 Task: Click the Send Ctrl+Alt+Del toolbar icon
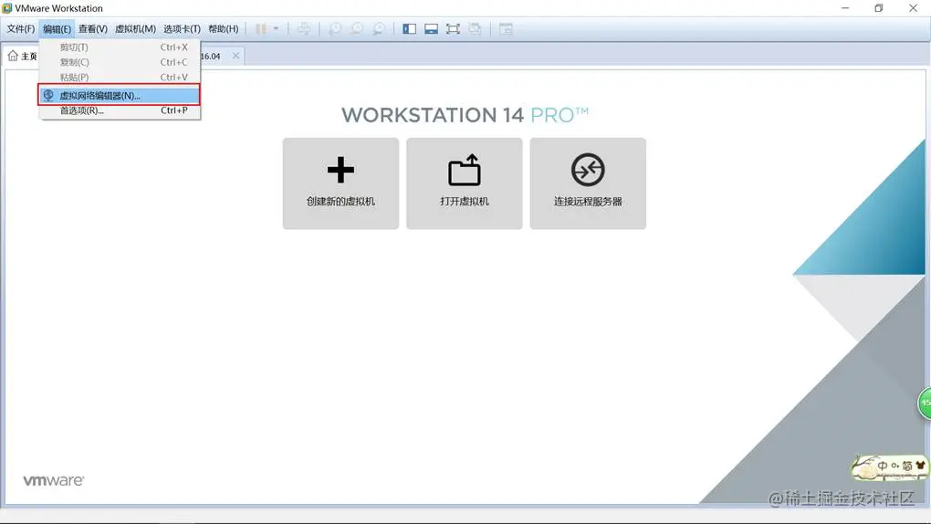click(x=303, y=28)
